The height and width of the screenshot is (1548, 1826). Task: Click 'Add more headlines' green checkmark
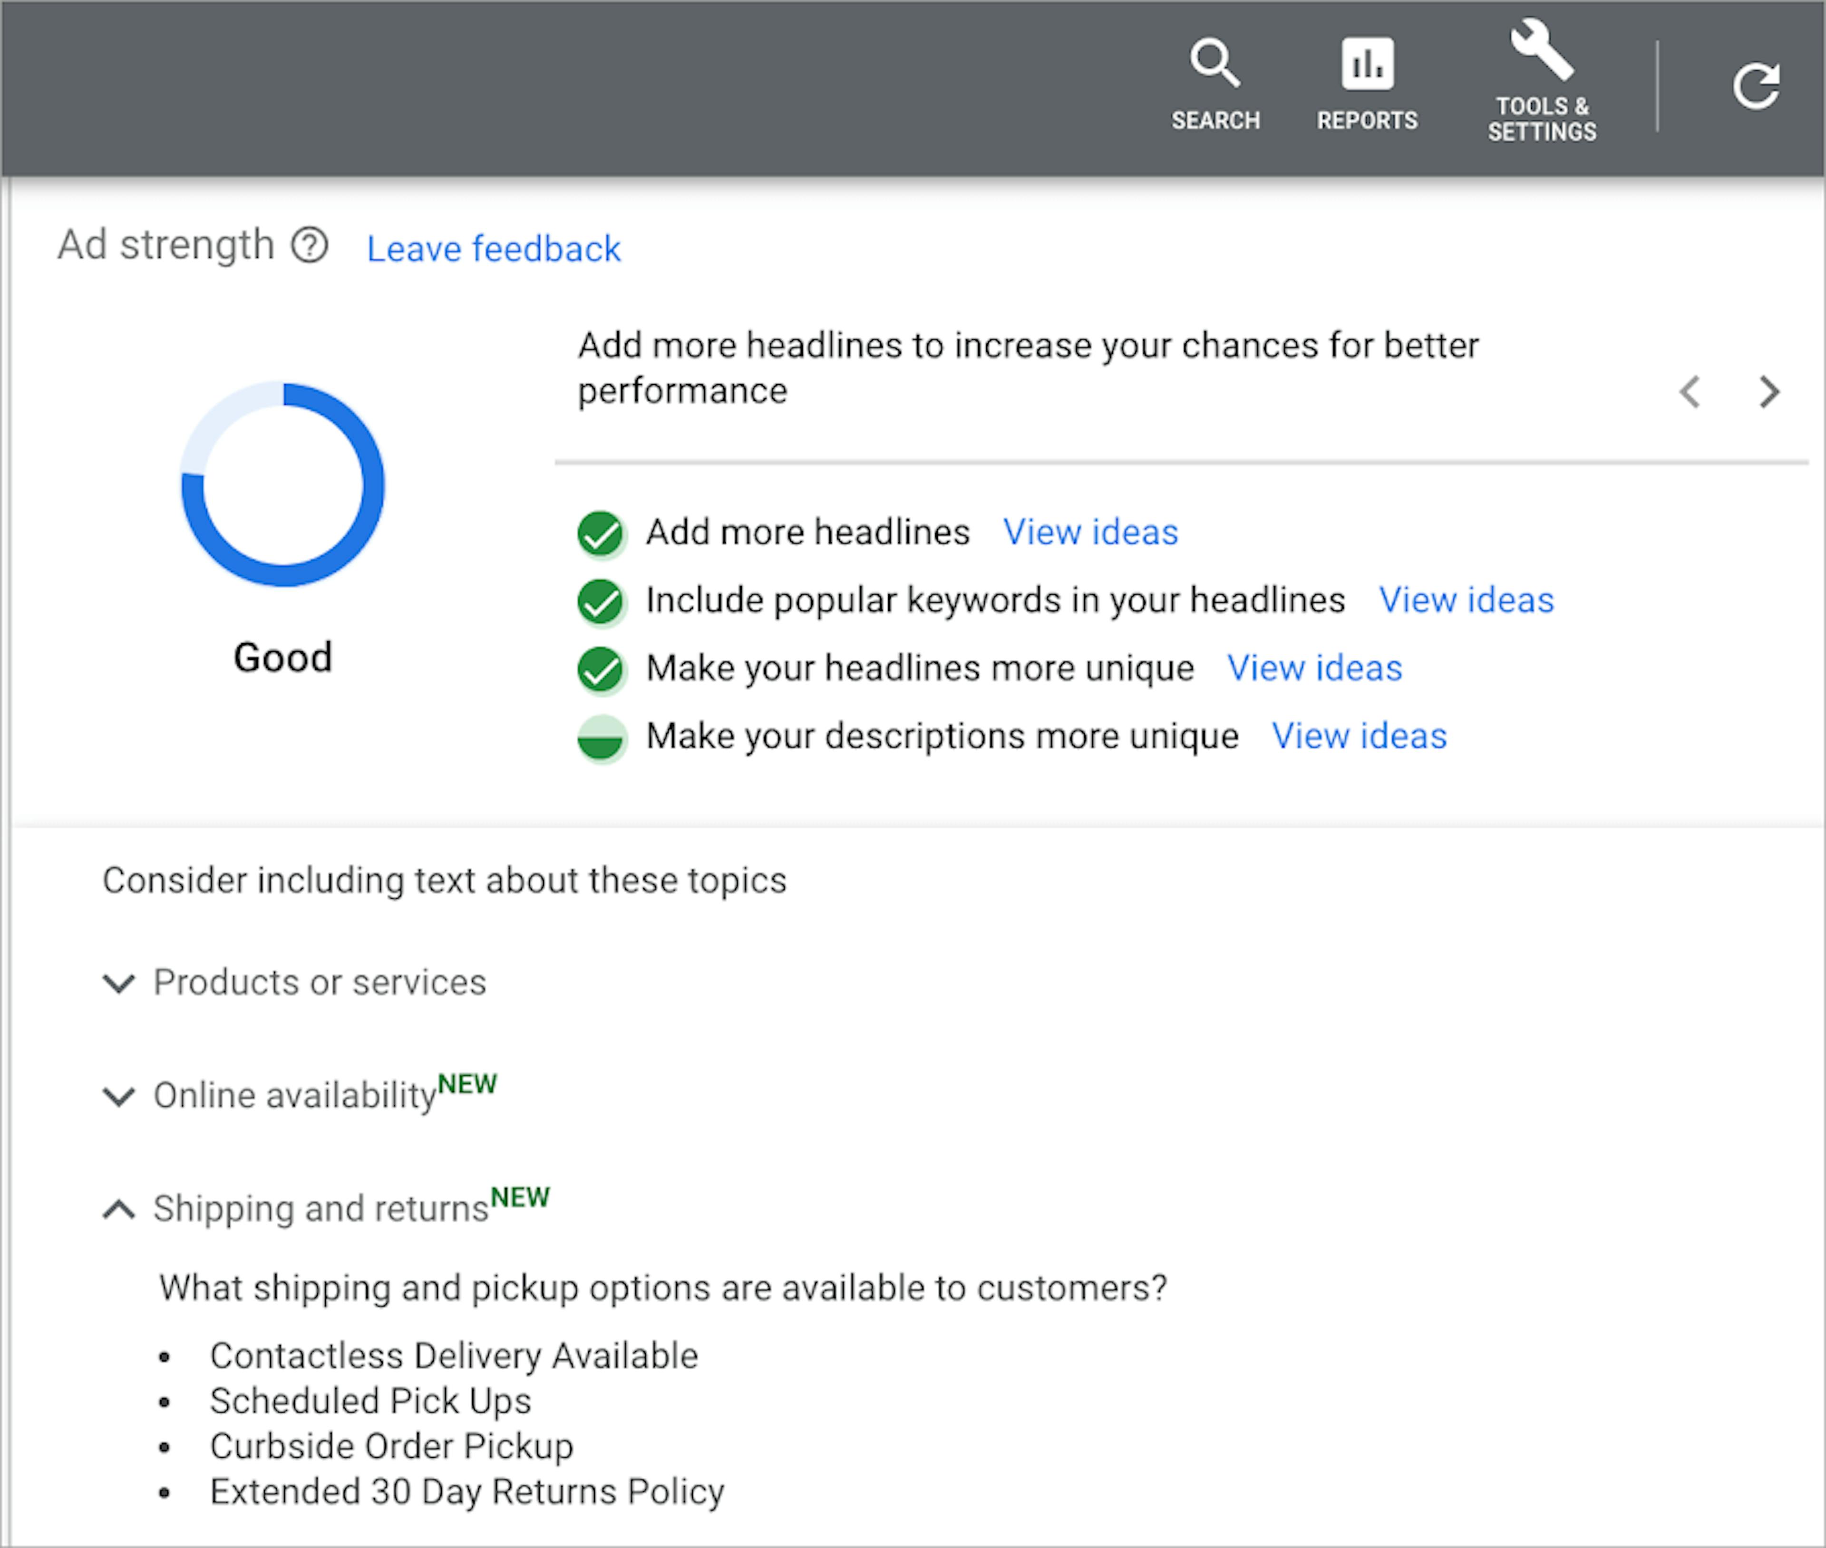[x=602, y=532]
